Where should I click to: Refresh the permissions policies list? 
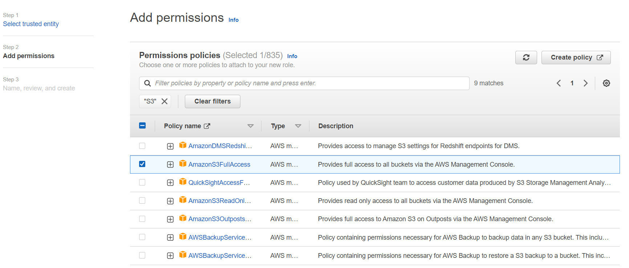point(526,57)
